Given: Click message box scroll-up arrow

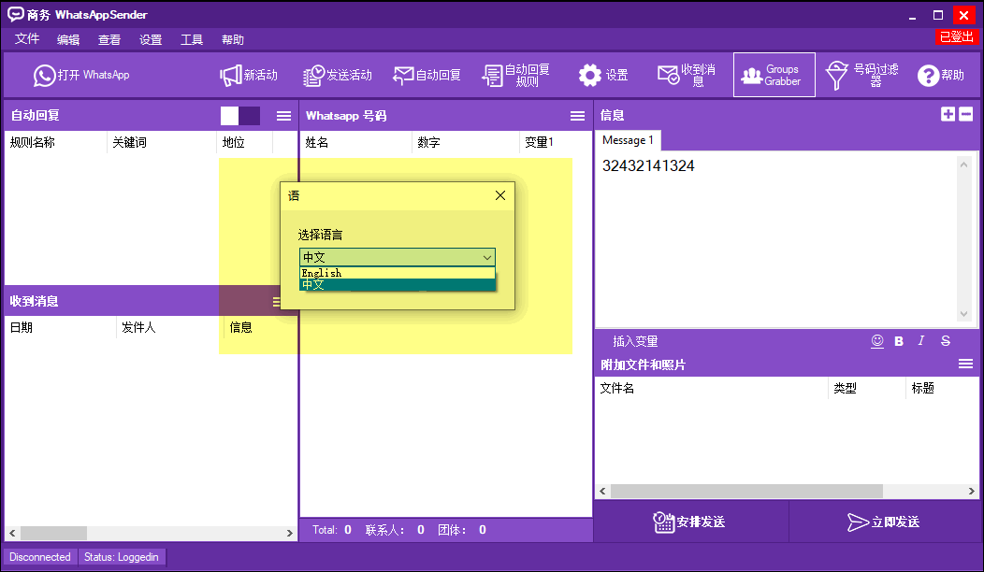Looking at the screenshot, I should tap(964, 164).
